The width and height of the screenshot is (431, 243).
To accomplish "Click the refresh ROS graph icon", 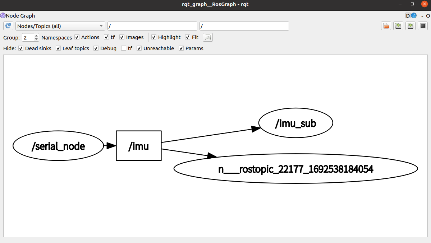I will click(x=8, y=26).
